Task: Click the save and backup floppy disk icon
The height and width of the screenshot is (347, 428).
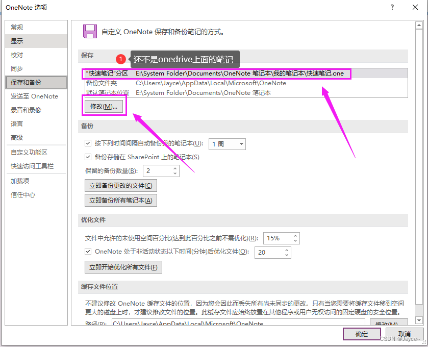Action: [x=90, y=32]
